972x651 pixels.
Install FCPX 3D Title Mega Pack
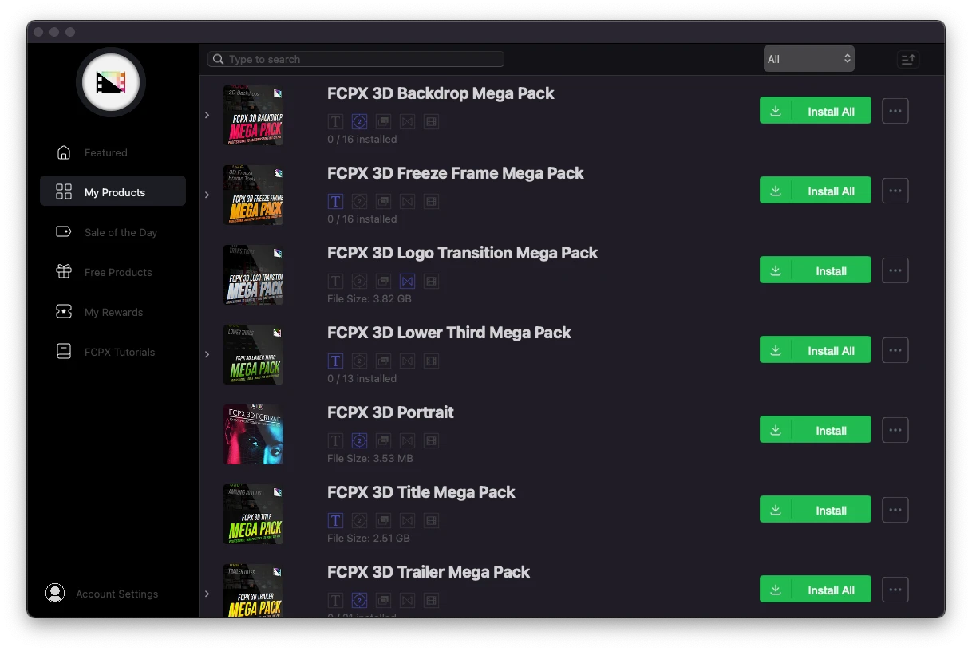[816, 510]
